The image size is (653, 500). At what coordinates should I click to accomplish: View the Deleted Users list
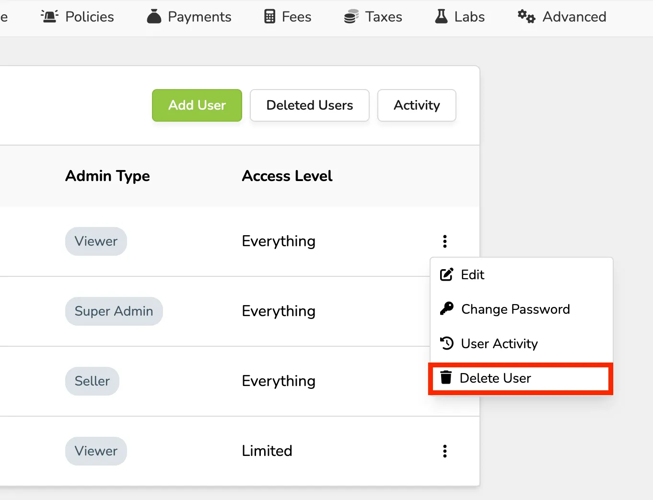(x=310, y=105)
